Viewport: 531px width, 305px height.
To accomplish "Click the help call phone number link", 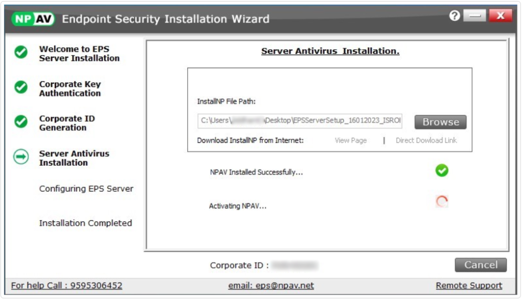I will pos(67,285).
